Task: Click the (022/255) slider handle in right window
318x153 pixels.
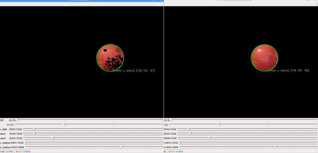Action: coord(190,134)
